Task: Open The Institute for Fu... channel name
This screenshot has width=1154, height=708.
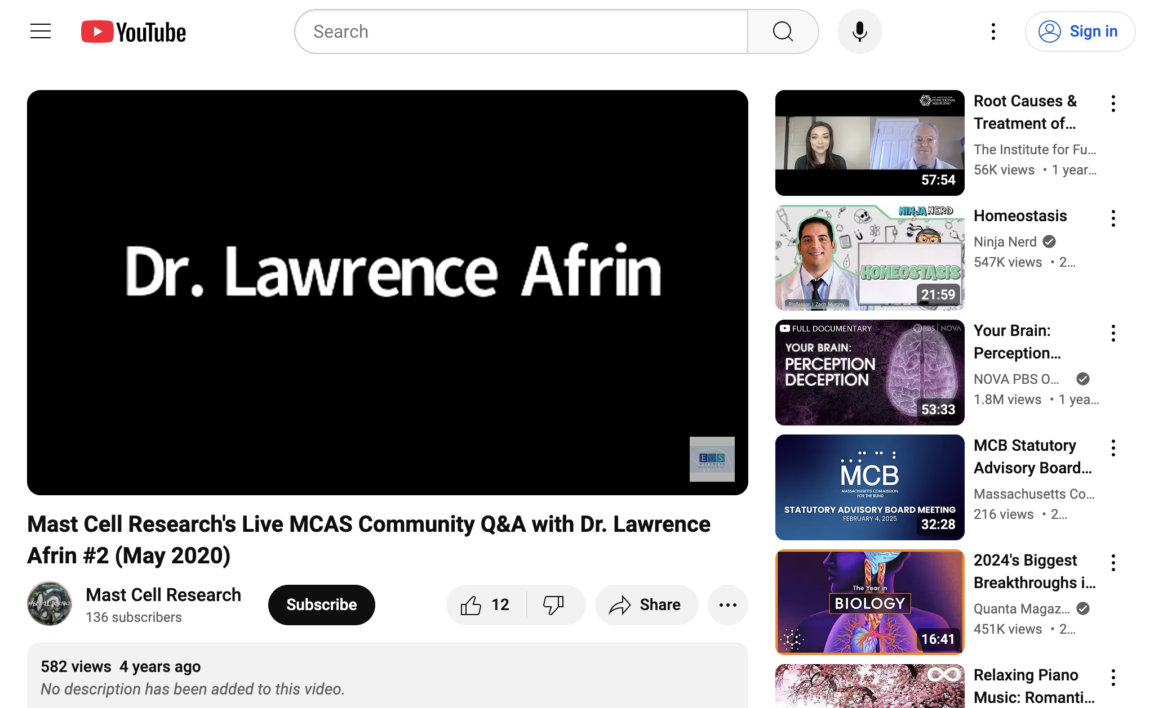Action: pyautogui.click(x=1035, y=149)
